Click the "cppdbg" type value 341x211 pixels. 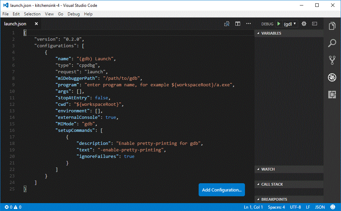(x=87, y=65)
